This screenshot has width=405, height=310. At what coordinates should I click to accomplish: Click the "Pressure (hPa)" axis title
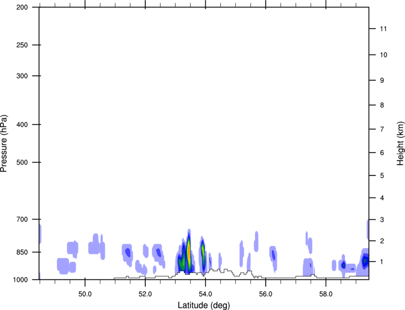[x=4, y=144]
